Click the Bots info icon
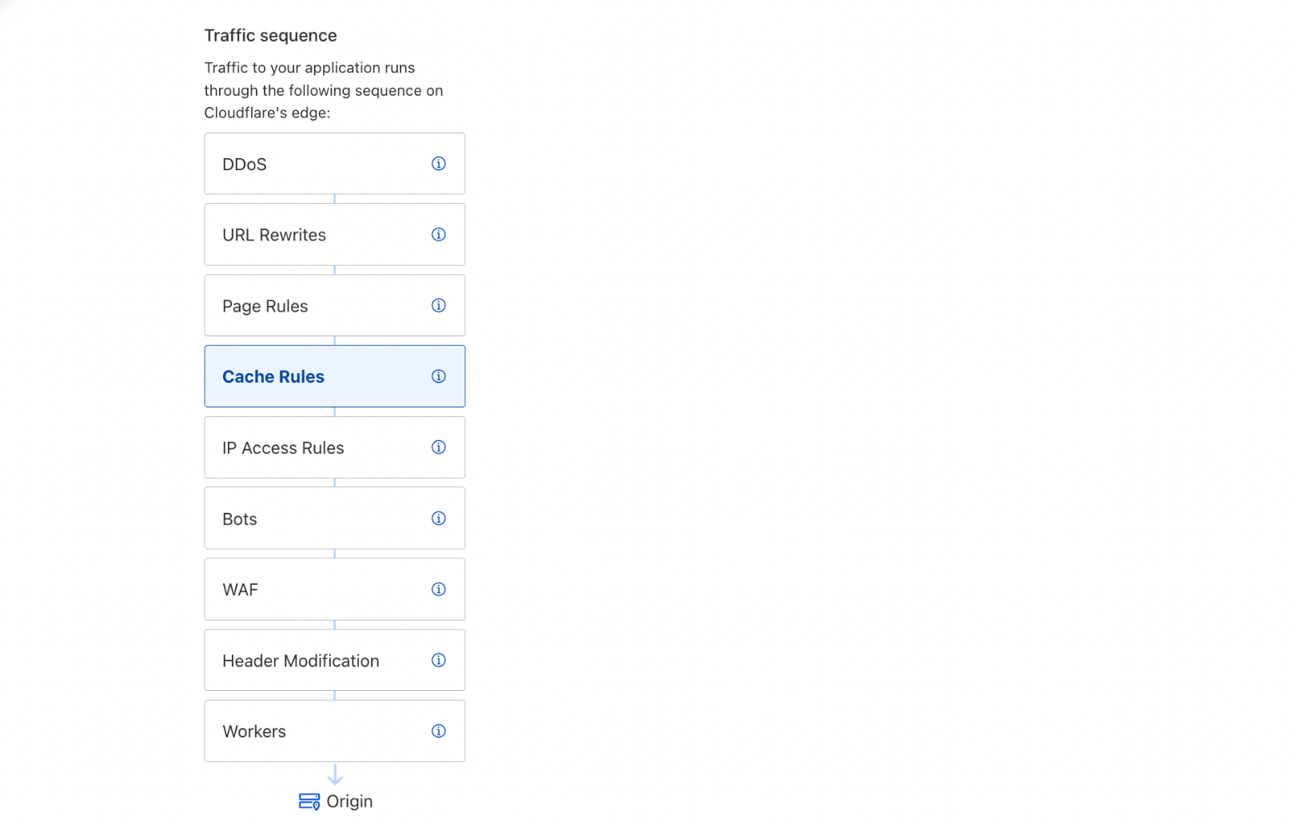Image resolution: width=1295 pixels, height=826 pixels. [438, 518]
